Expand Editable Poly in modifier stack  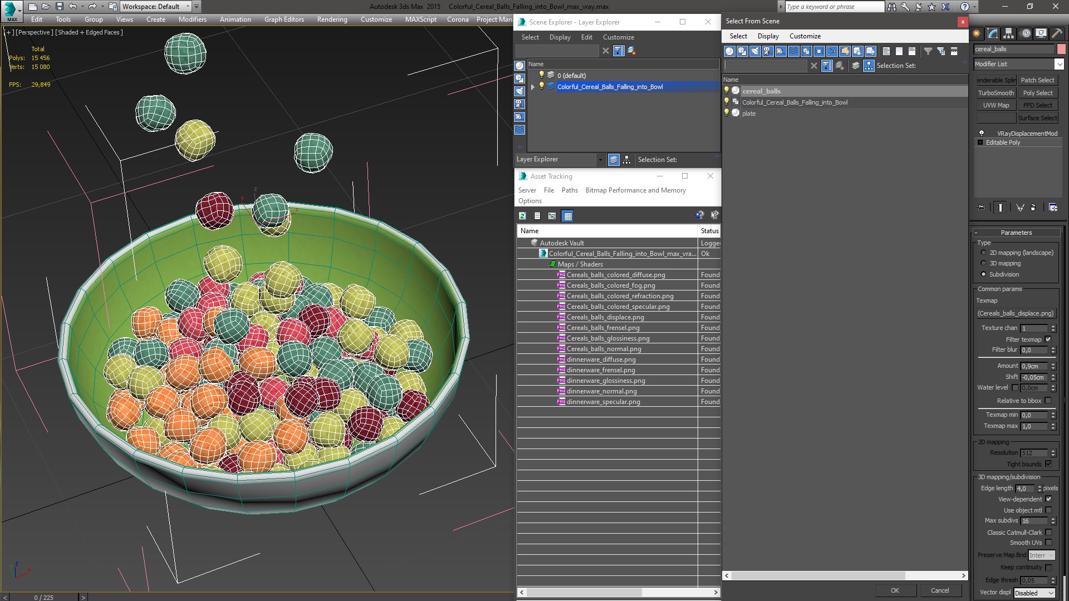click(980, 142)
